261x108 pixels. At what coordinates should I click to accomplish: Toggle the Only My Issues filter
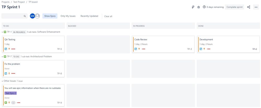coord(68,16)
